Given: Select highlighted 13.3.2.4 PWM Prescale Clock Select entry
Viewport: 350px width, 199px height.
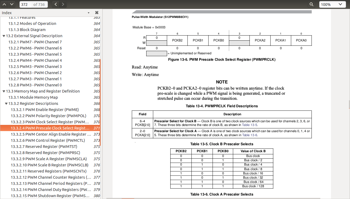Looking at the screenshot, I should click(x=50, y=128).
